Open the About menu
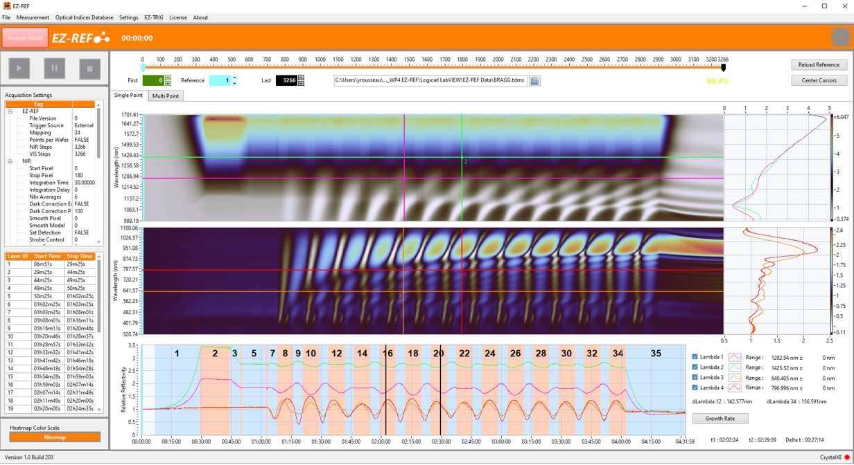This screenshot has height=465, width=854. click(x=200, y=17)
